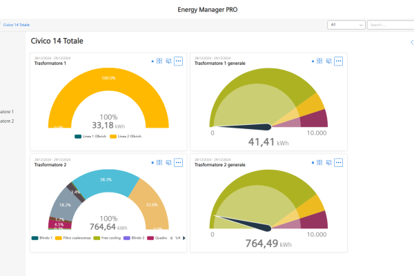Open more options menu on Trasformatore 1 generale card
Screen dimensions: 414x276
pyautogui.click(x=339, y=61)
